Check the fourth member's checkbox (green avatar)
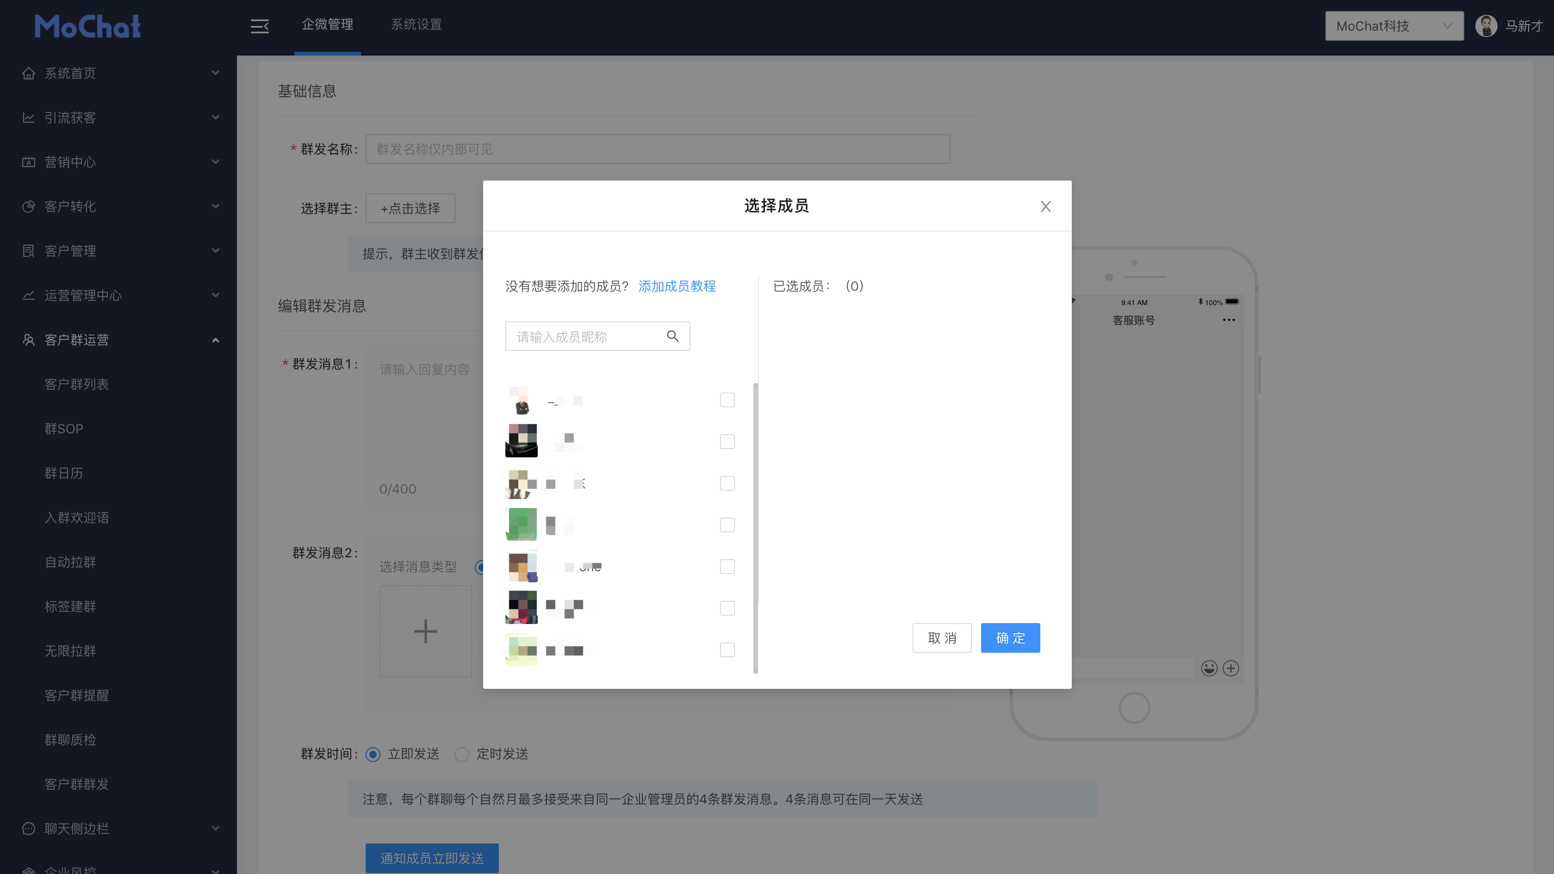This screenshot has height=874, width=1554. (727, 525)
